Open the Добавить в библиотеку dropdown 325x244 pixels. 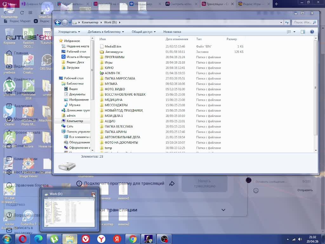106,32
